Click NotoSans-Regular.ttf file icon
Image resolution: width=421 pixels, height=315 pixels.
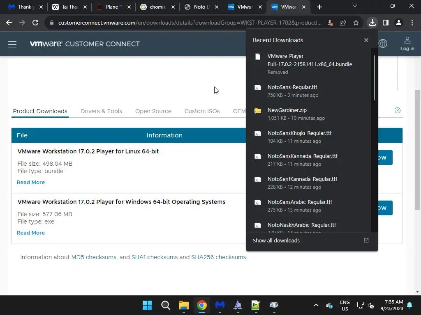[x=258, y=88]
